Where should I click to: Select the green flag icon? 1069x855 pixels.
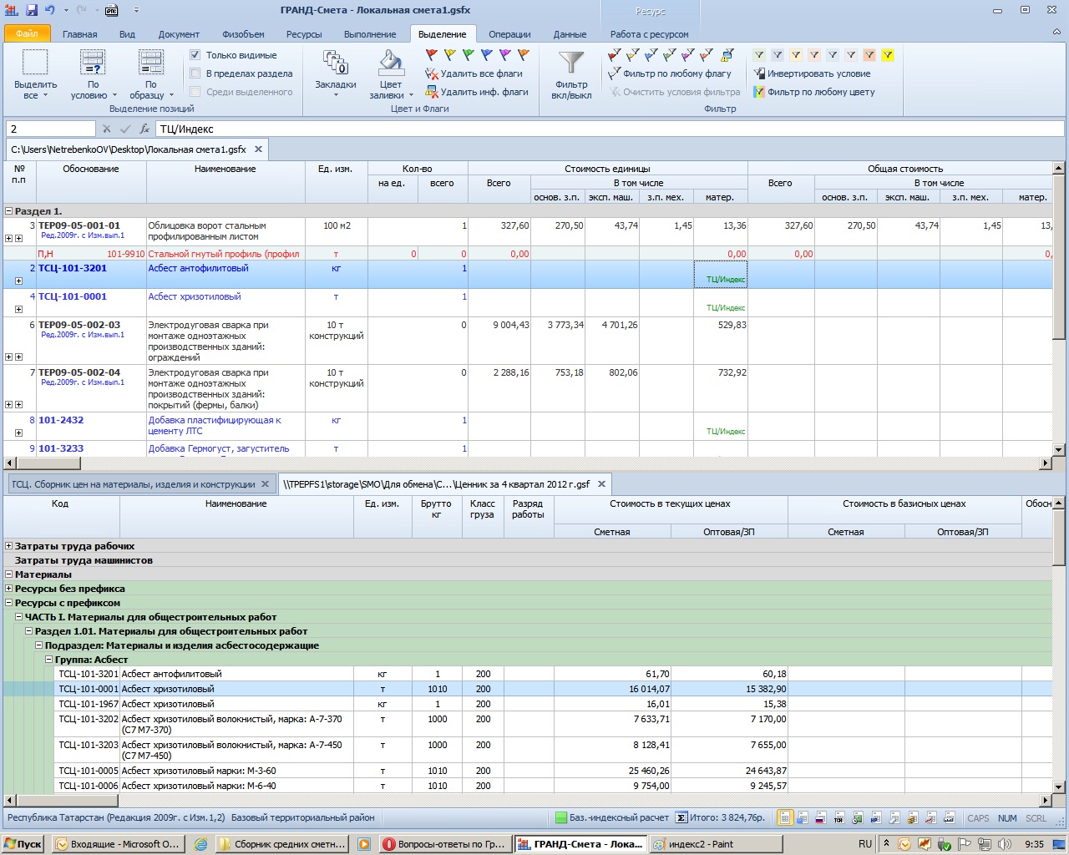[x=469, y=55]
